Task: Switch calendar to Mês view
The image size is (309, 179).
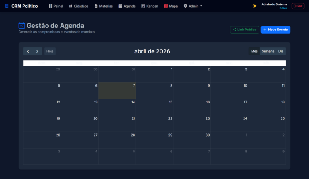Action: (x=254, y=51)
